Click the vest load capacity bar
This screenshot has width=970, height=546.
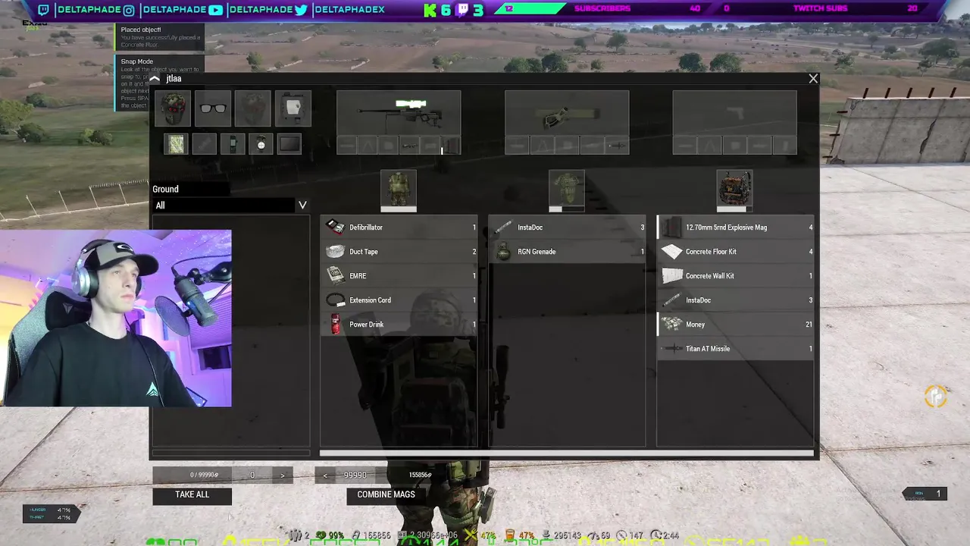point(567,210)
